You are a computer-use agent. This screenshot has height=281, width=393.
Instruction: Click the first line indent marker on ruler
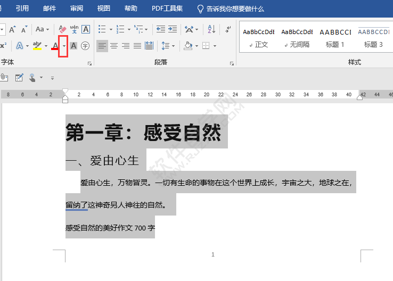pyautogui.click(x=65, y=90)
